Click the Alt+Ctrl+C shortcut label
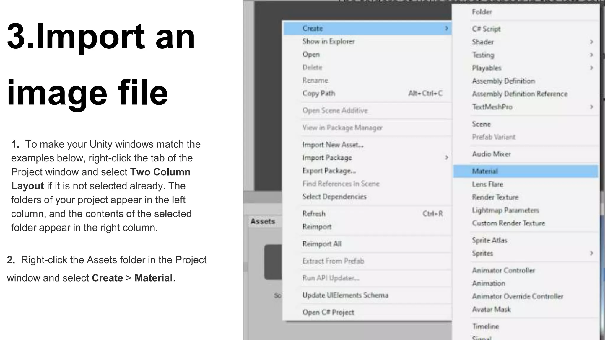The image size is (605, 340). point(425,93)
